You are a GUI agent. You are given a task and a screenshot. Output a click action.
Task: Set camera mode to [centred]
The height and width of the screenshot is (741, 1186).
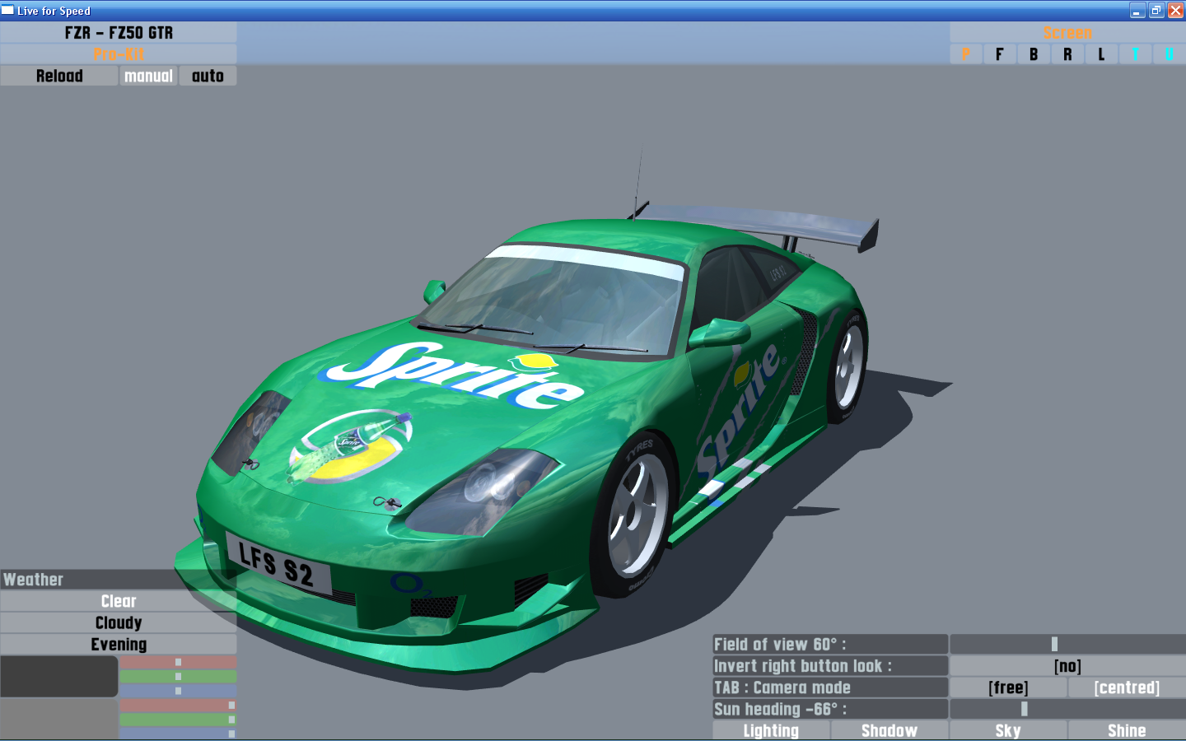[1127, 687]
